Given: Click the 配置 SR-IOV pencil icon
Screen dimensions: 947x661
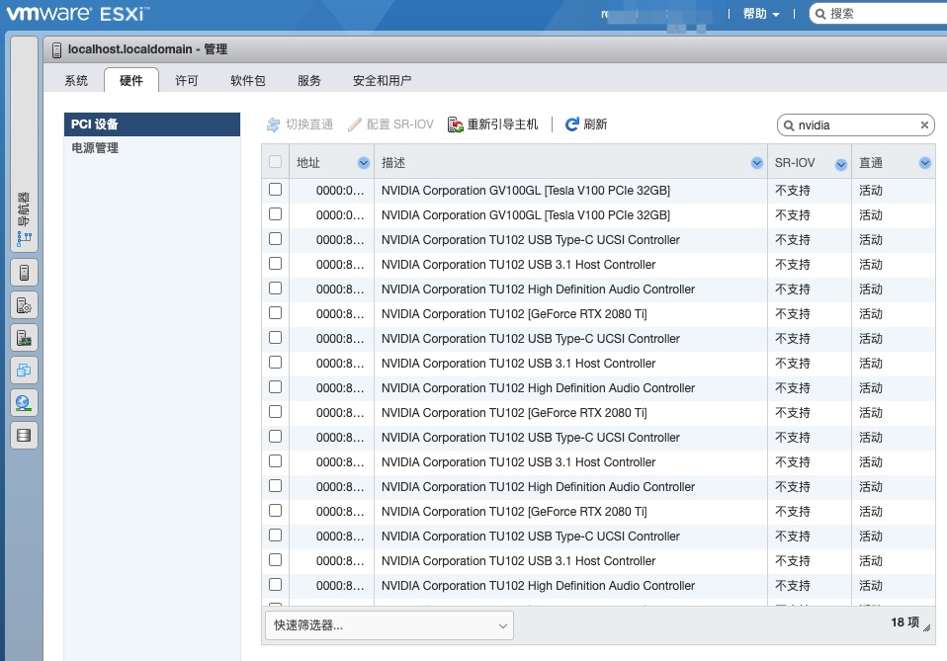Looking at the screenshot, I should click(355, 124).
